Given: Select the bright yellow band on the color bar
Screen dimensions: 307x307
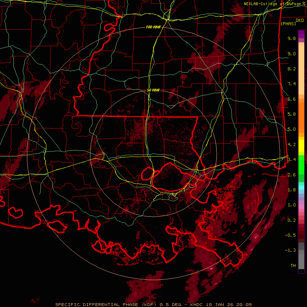Looking at the screenshot, I should coord(301,146).
